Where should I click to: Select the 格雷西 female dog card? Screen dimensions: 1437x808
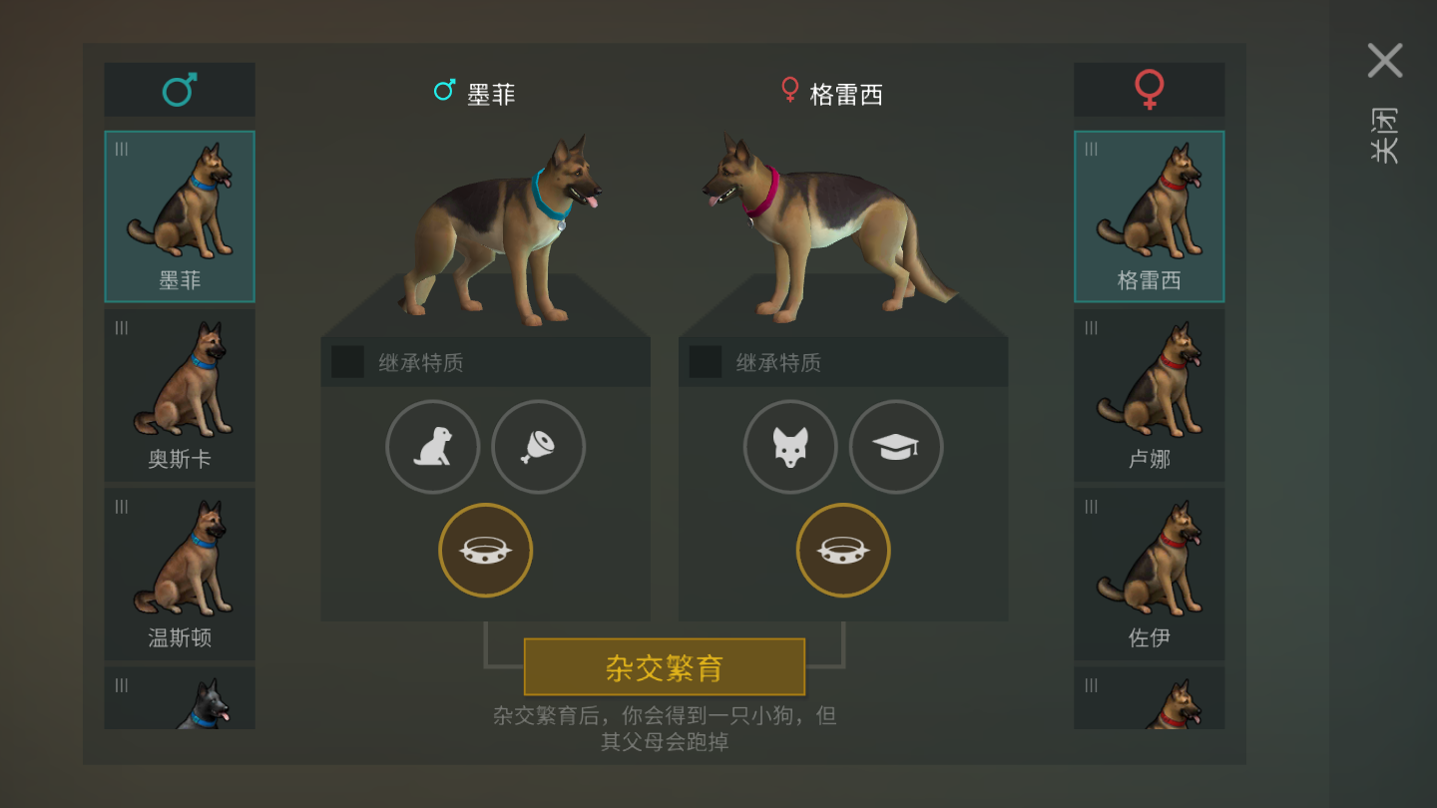pos(1150,216)
